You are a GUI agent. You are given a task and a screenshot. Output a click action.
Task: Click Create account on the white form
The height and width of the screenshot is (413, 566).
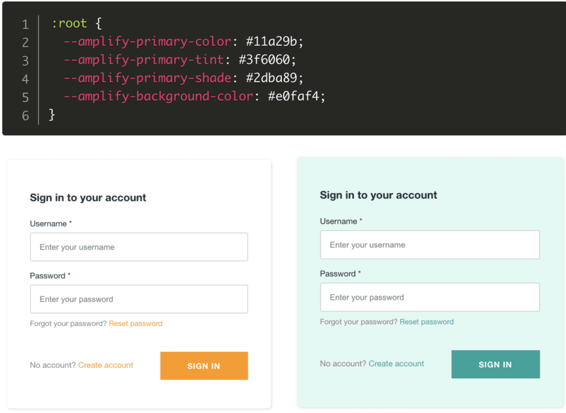105,365
